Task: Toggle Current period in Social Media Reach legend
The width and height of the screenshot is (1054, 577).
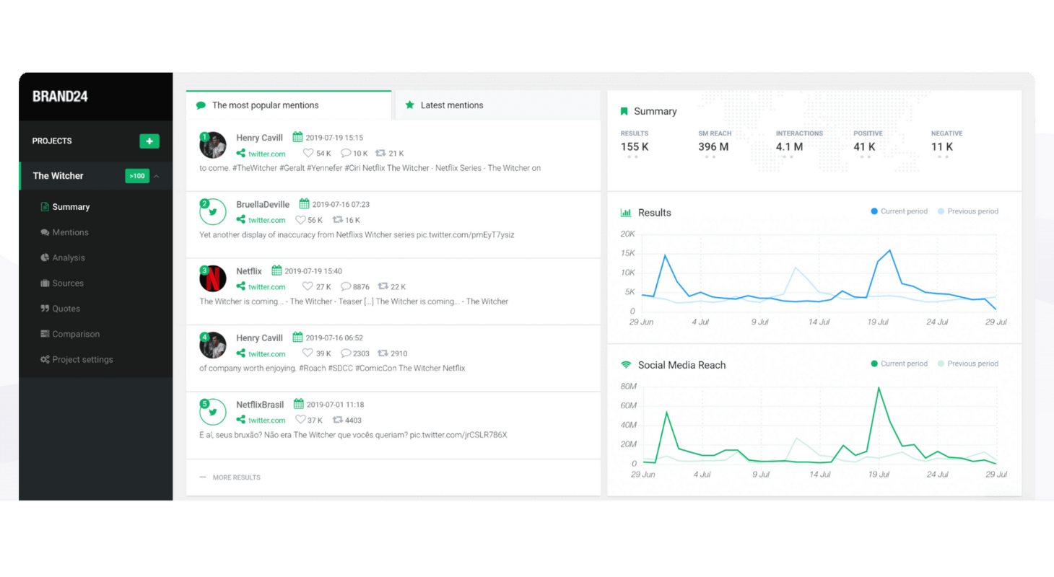Action: pyautogui.click(x=899, y=364)
